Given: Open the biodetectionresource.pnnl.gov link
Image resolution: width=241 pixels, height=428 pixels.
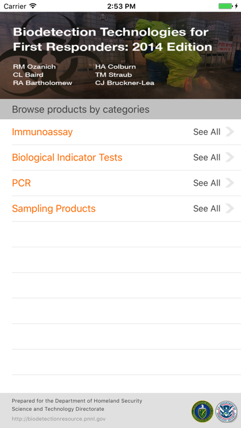Looking at the screenshot, I should (58, 419).
